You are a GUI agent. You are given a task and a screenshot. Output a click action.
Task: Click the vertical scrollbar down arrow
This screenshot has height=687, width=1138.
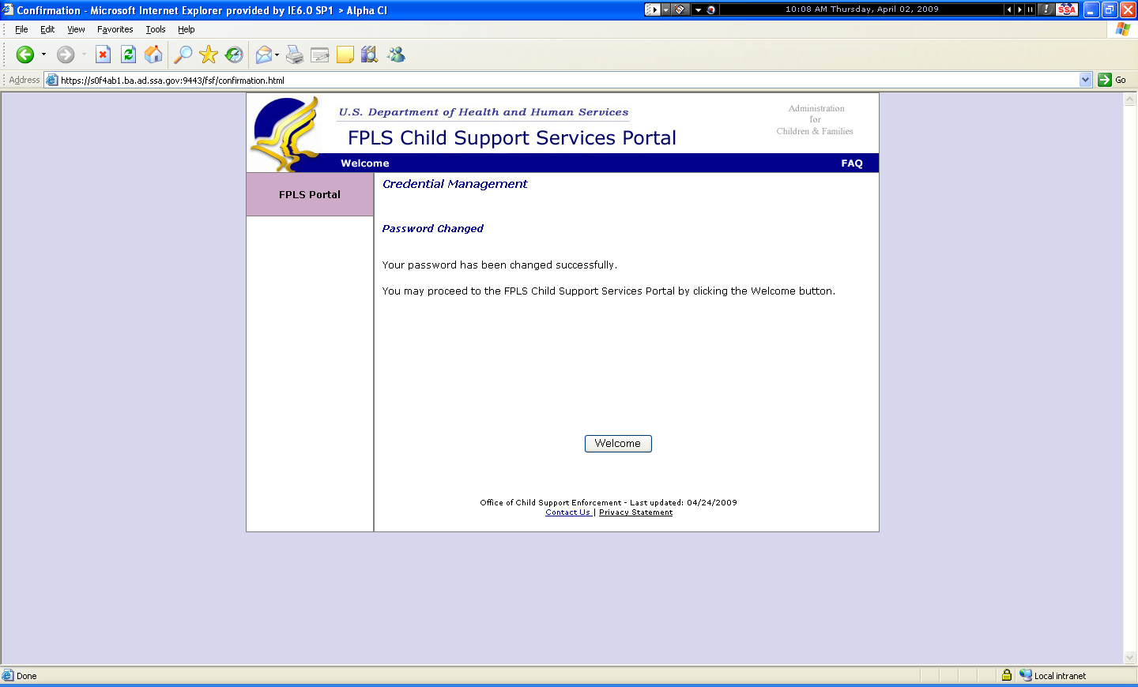tap(1130, 657)
